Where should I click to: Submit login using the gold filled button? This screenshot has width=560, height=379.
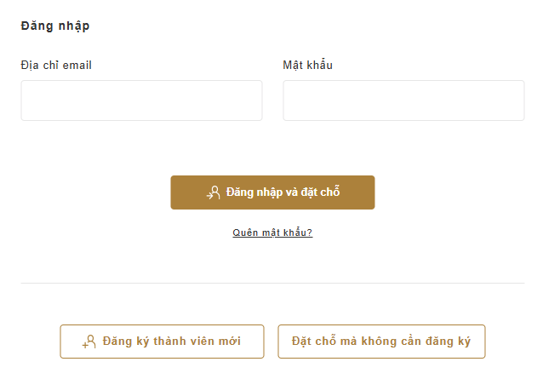[272, 192]
